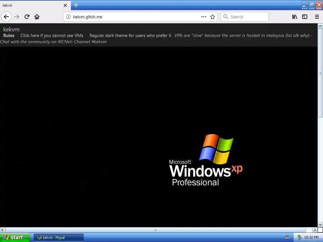Click the keyboard icon in taskbar
Image resolution: width=323 pixels, height=242 pixels.
click(x=287, y=238)
